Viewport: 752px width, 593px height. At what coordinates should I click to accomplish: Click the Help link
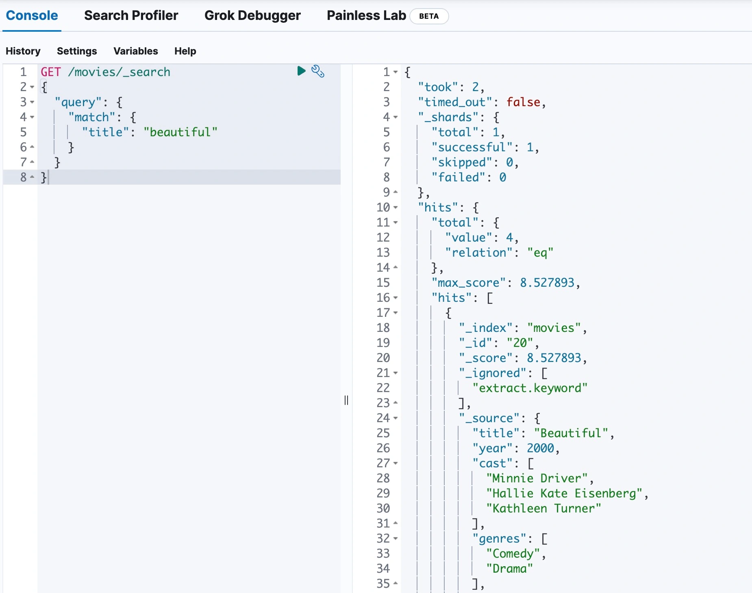[185, 51]
